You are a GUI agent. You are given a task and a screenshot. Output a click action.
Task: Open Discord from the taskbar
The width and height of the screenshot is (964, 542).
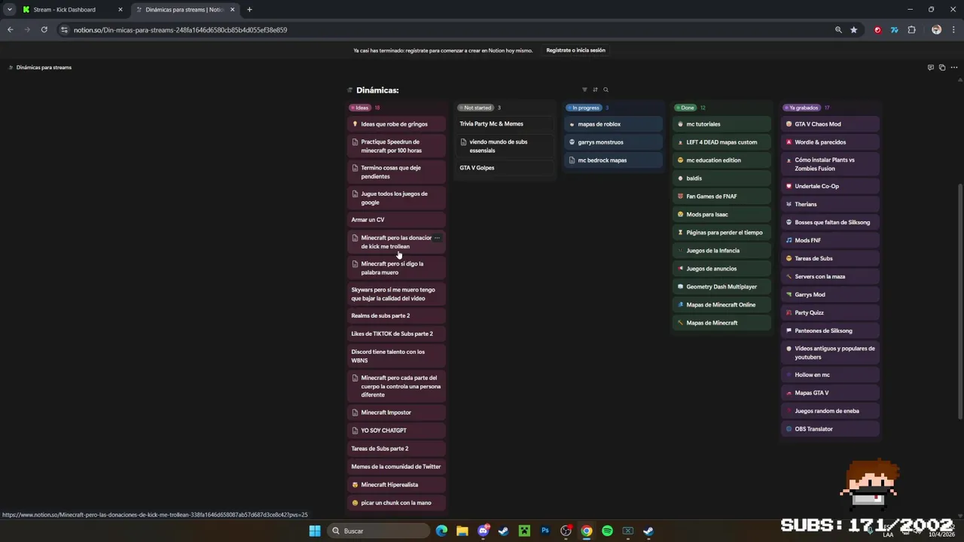(x=484, y=531)
